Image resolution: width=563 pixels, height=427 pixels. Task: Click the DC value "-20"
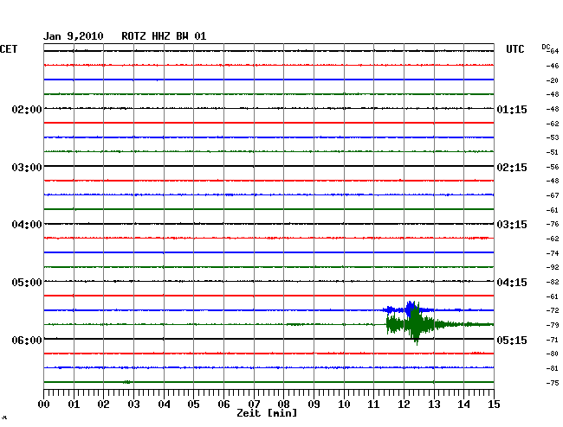[x=553, y=80]
